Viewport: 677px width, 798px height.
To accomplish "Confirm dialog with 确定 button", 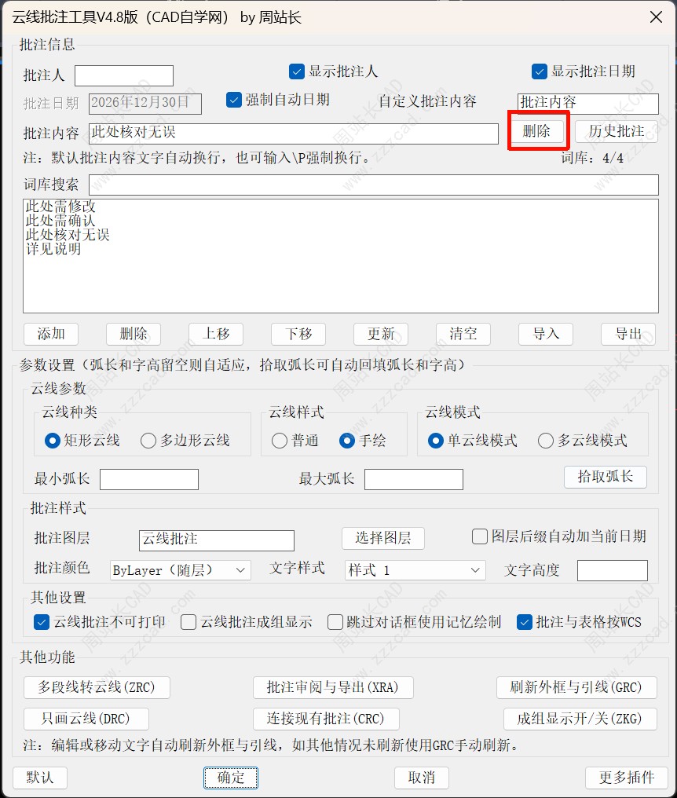I will point(231,778).
